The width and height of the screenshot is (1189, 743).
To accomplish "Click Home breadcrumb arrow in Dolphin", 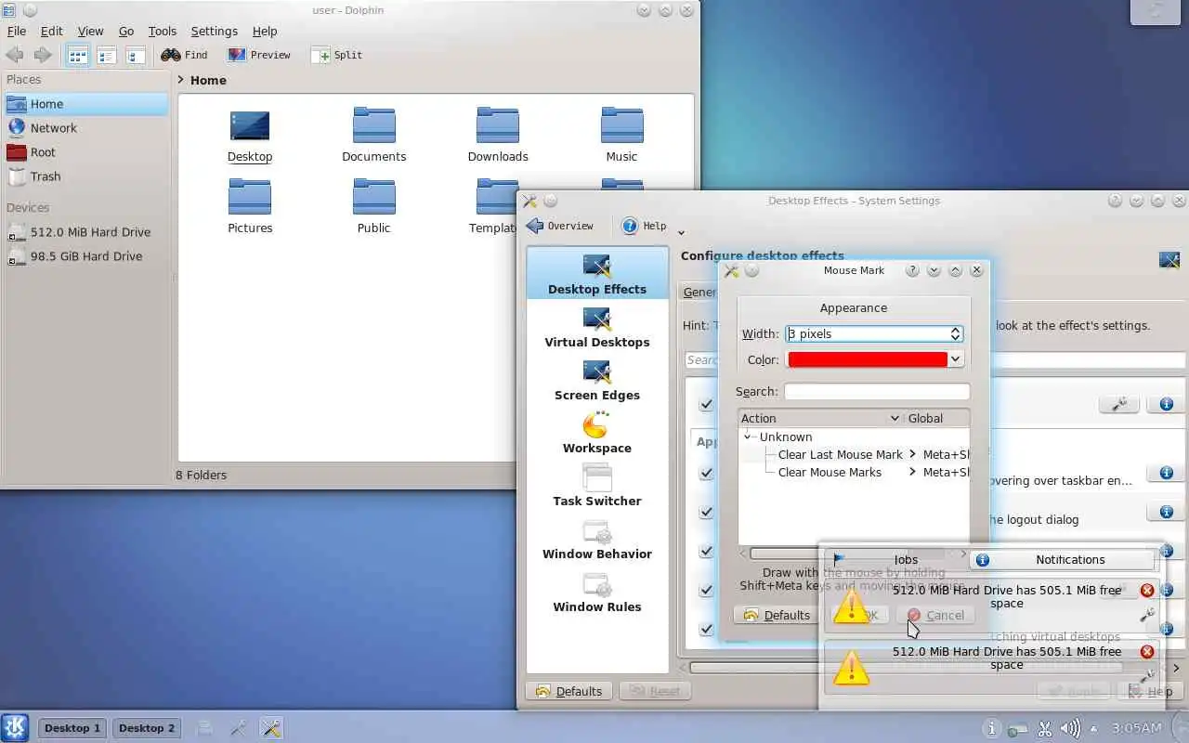I will [182, 81].
